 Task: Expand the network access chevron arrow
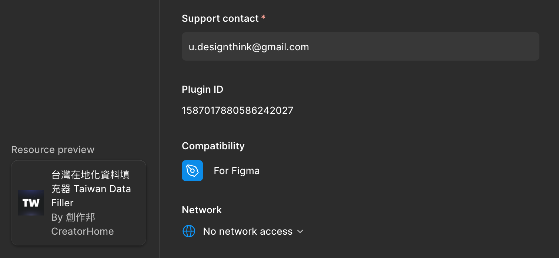[x=300, y=231]
